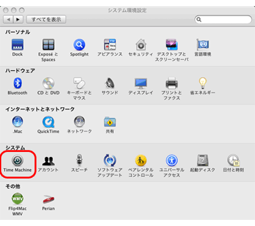The image size is (255, 226).
Task: Click the search field in toolbar
Action: point(223,19)
